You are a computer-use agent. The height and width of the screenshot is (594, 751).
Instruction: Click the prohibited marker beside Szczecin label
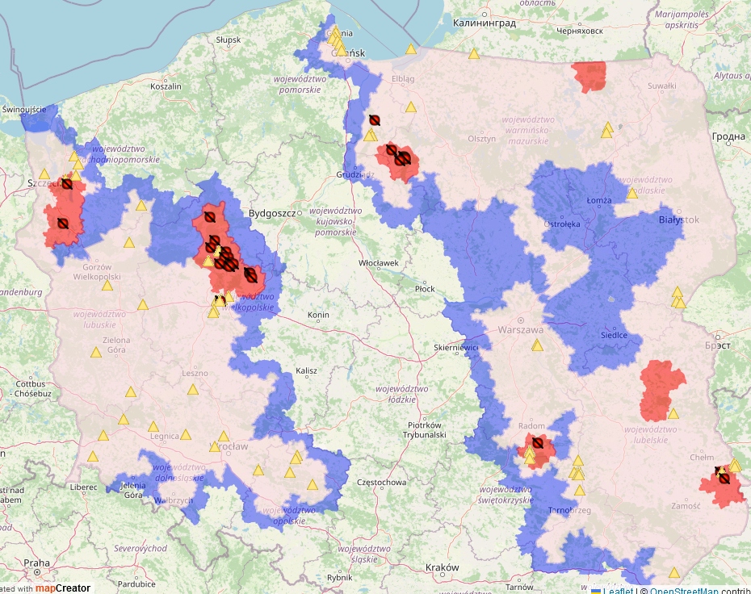67,184
